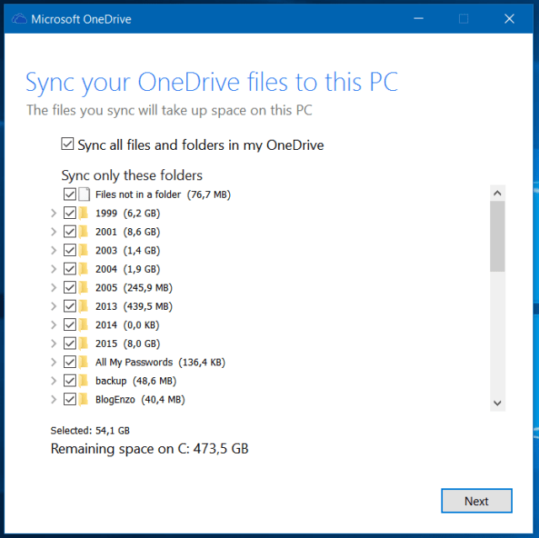
Task: Select the 1999 (6,2 GB) folder label
Action: point(127,213)
